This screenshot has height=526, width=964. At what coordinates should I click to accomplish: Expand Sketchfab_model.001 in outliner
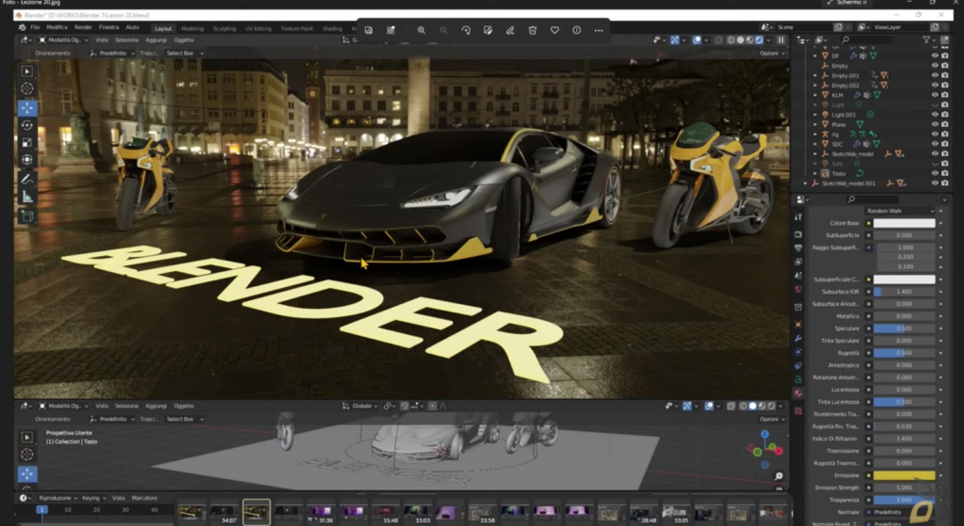806,183
